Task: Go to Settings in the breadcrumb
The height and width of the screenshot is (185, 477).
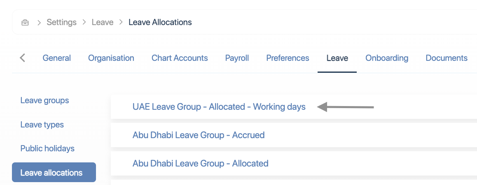Action: (x=61, y=22)
